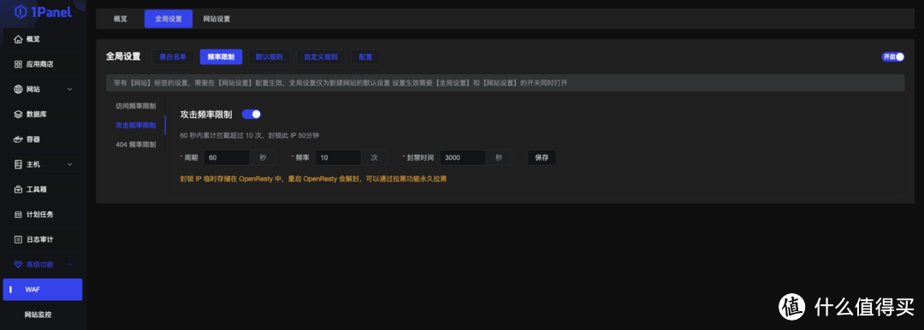Screen dimensions: 924x330
Task: Open the 日志审计 log icon
Action: 18,239
